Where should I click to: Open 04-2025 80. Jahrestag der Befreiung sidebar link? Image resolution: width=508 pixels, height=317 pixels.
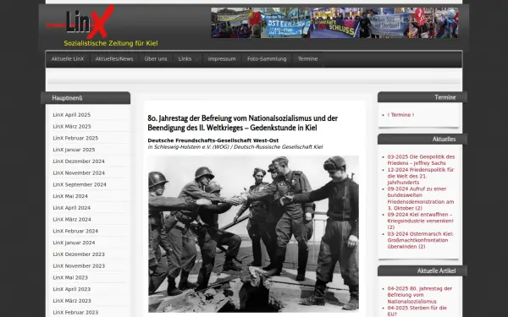420,295
